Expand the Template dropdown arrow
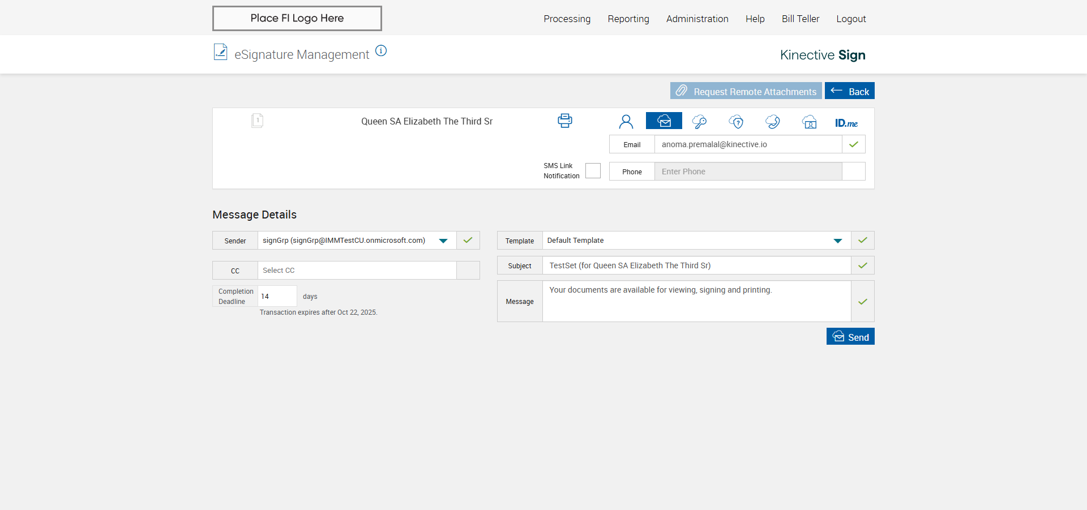The width and height of the screenshot is (1087, 510). coord(837,241)
